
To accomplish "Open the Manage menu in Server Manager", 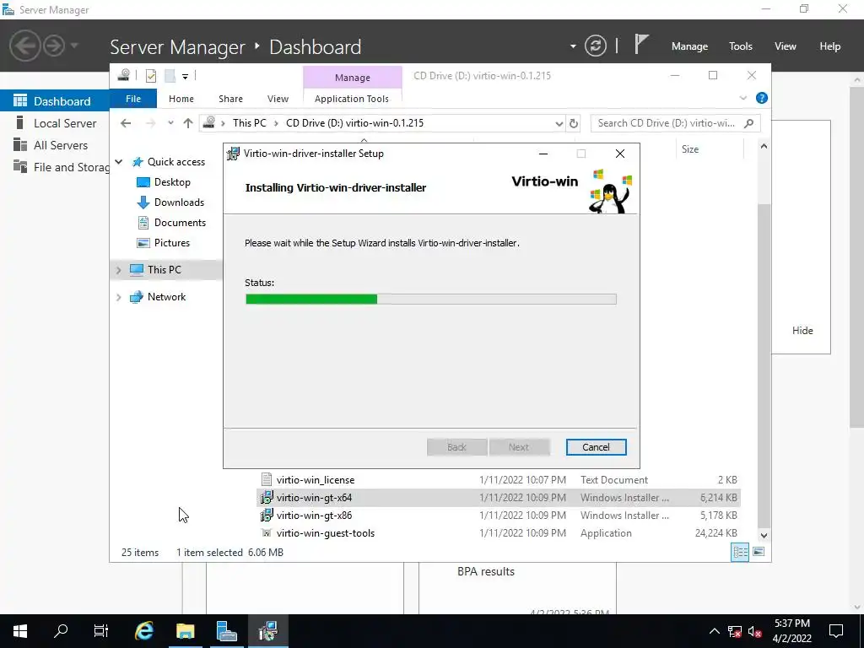I will pyautogui.click(x=689, y=46).
